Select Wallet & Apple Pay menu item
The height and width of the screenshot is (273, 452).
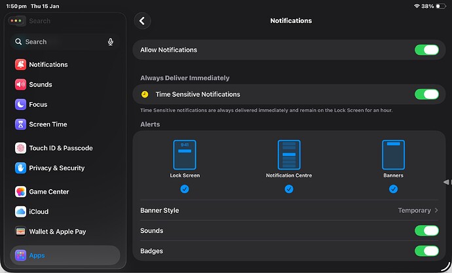[x=58, y=232]
